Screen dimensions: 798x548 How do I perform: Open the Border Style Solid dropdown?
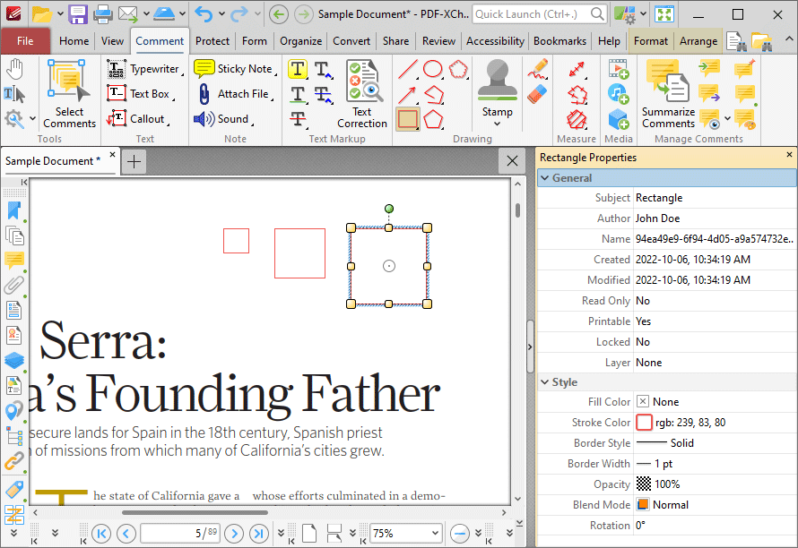[x=715, y=442]
